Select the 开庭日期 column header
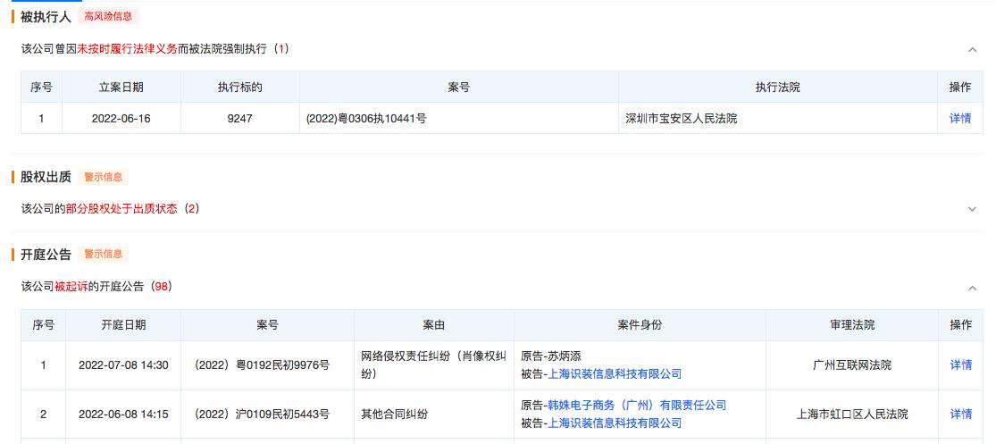996x444 pixels. [x=123, y=325]
